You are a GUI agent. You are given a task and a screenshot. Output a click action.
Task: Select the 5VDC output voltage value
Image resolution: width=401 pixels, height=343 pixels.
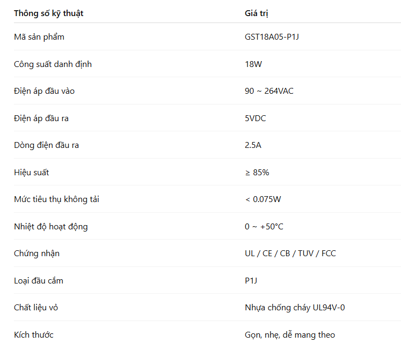255,118
